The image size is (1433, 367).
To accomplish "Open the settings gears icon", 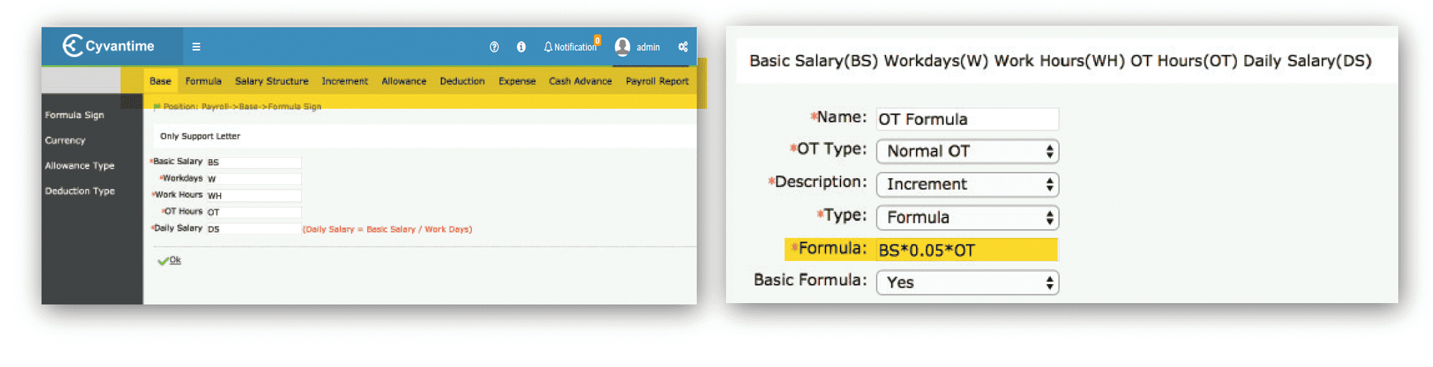I will (682, 47).
